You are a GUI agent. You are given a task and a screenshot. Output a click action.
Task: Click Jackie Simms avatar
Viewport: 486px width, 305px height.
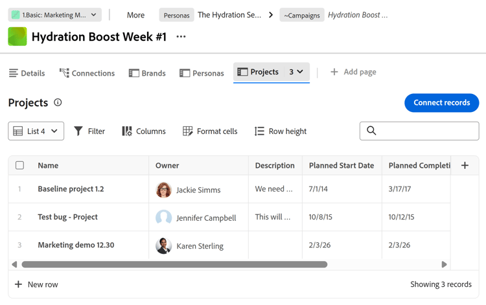click(164, 190)
